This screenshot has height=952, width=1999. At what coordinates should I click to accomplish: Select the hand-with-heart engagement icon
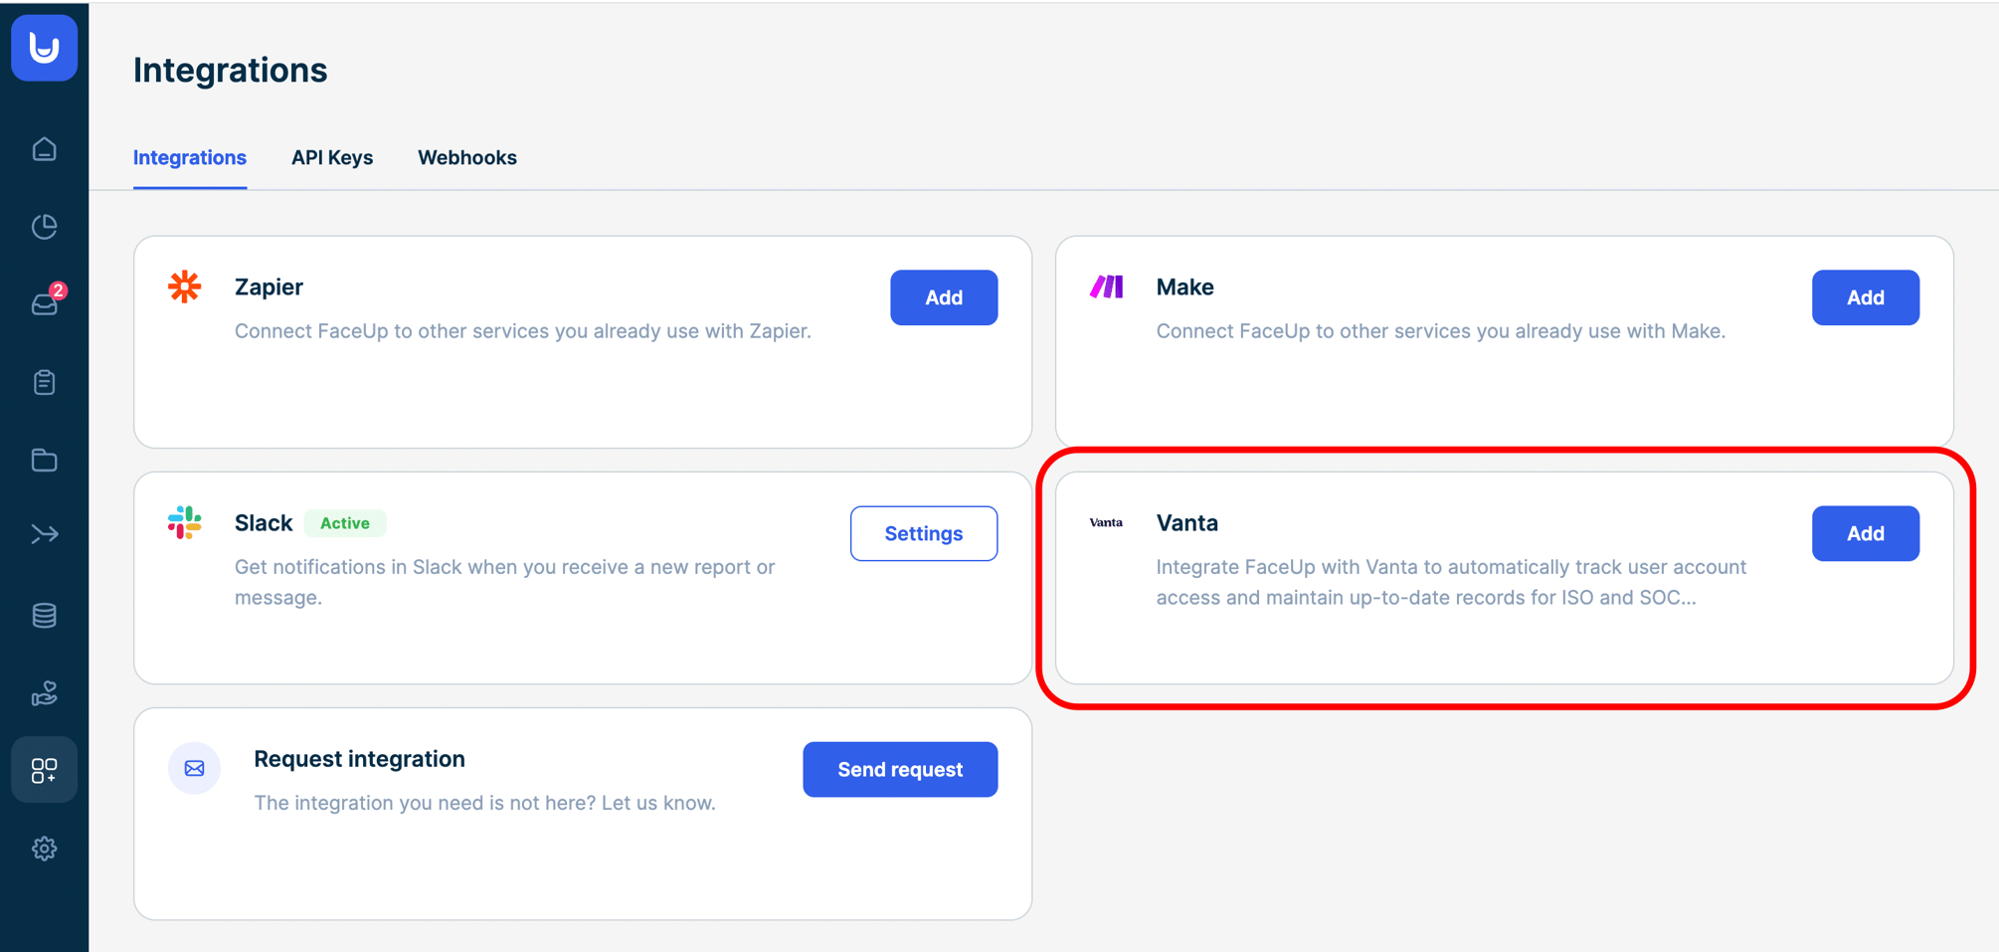click(x=44, y=693)
